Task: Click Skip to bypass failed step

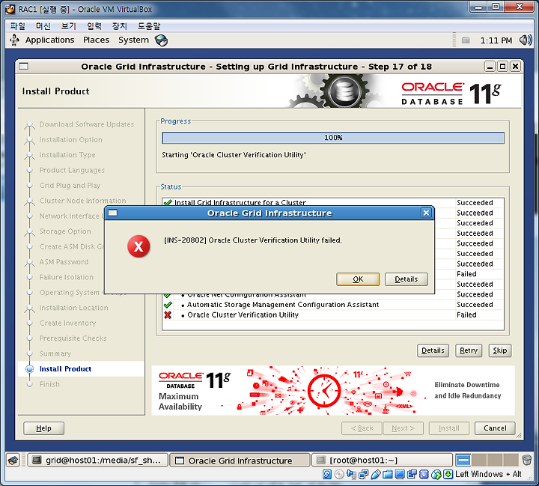Action: pyautogui.click(x=500, y=350)
